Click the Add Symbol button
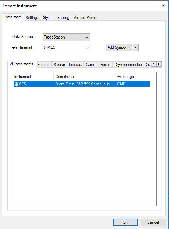Screen dimensions: 169x229 pos(119,47)
